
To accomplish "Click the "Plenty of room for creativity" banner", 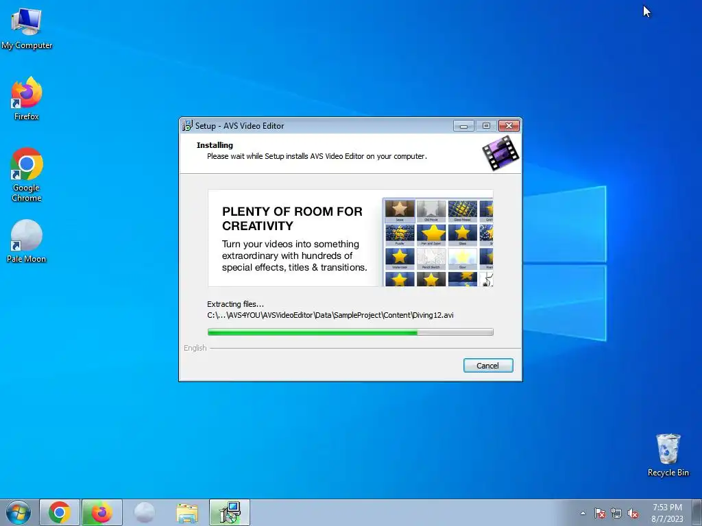I will point(350,238).
